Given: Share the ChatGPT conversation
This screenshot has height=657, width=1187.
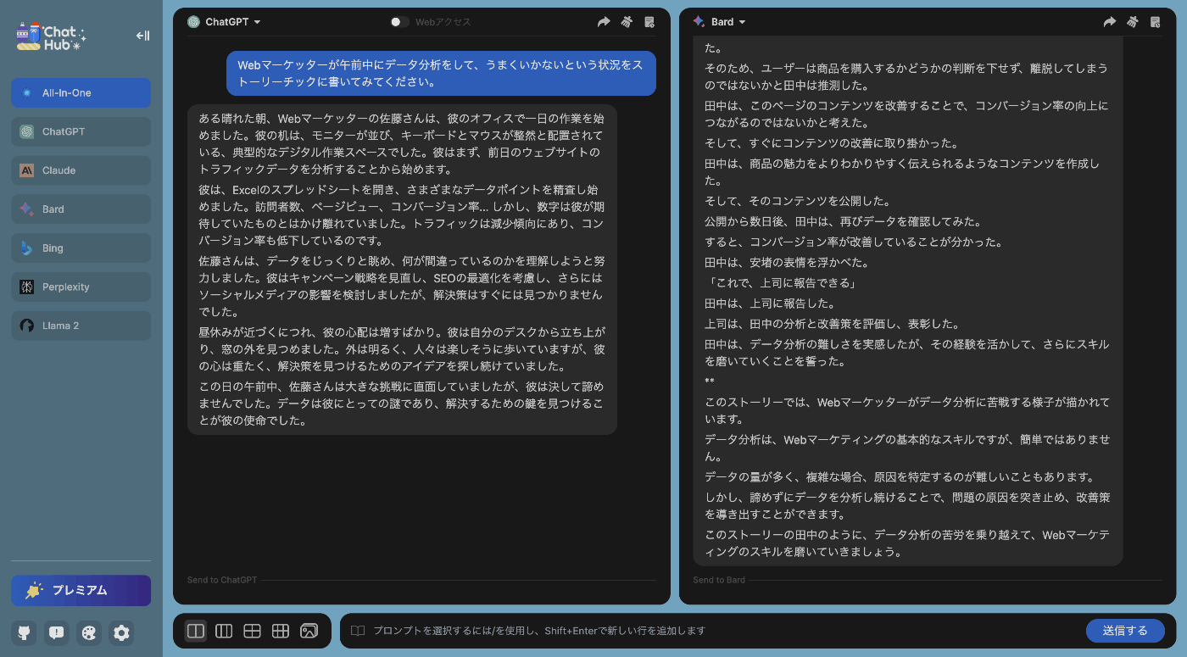Looking at the screenshot, I should (604, 22).
